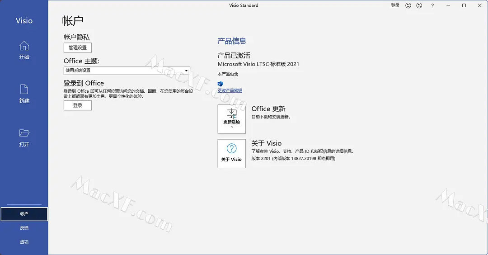
Task: Open the 更新选项 update options dropdown
Action: click(231, 119)
